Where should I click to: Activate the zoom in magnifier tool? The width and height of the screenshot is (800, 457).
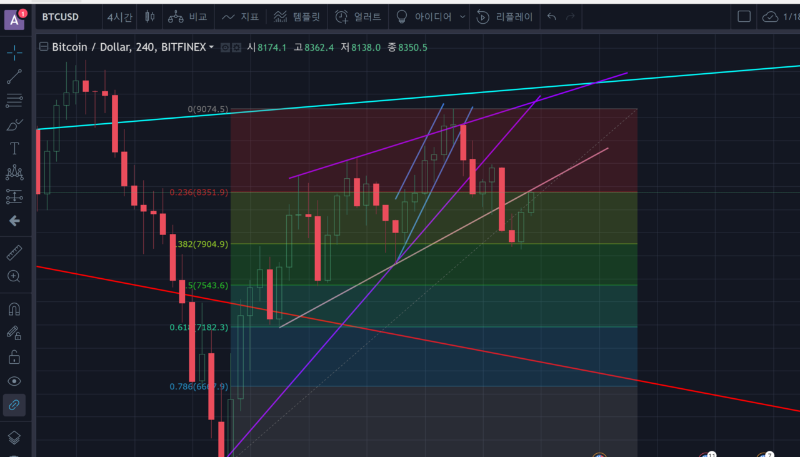tap(14, 276)
